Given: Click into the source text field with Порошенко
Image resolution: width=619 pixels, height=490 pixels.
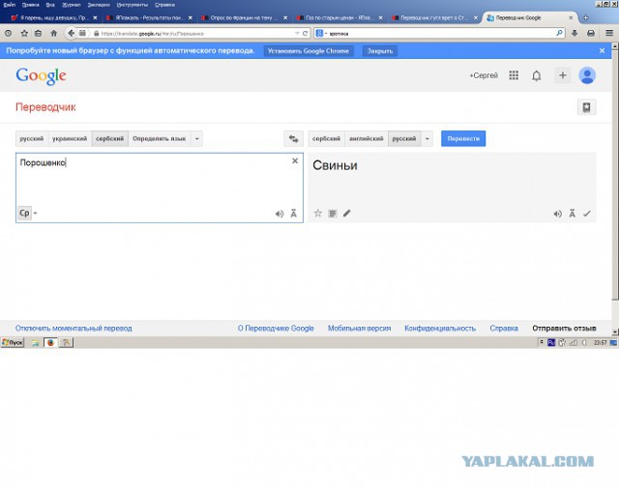Looking at the screenshot, I should [x=160, y=187].
